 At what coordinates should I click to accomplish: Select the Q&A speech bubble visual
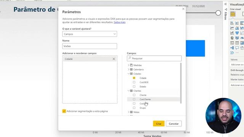tap(237, 48)
